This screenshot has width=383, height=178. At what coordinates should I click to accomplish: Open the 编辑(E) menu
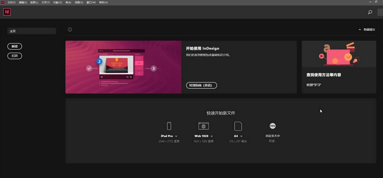point(23,2)
